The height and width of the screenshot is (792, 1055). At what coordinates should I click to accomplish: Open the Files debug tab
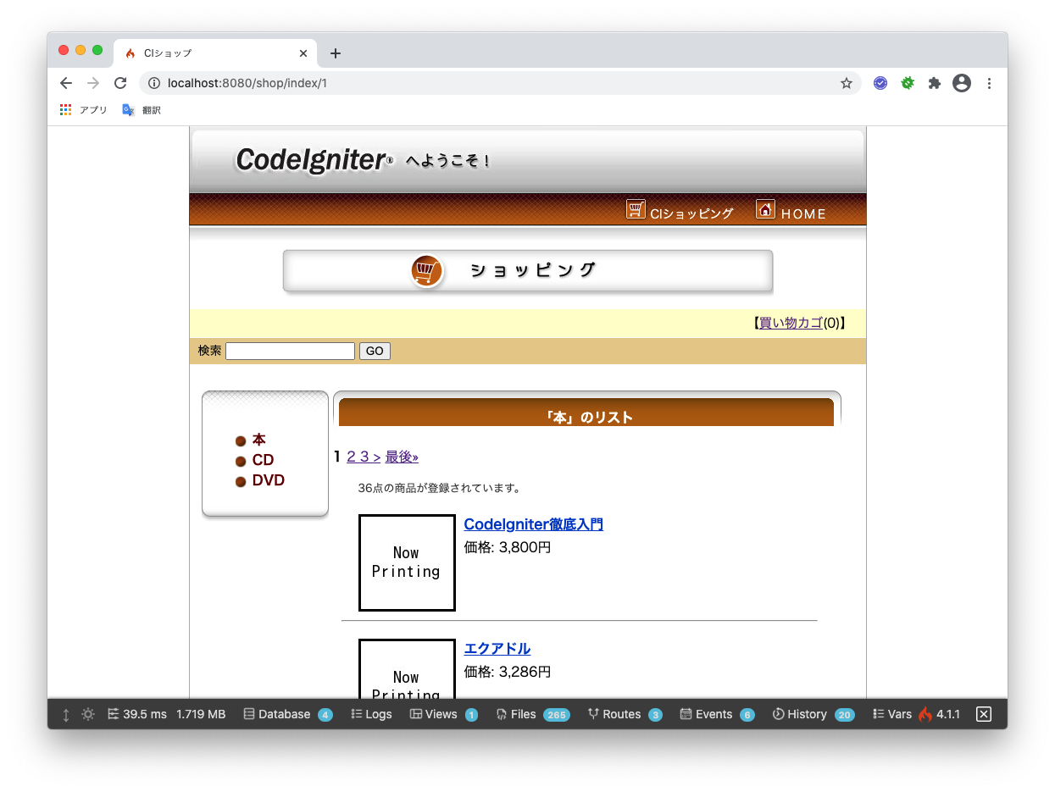tap(532, 714)
